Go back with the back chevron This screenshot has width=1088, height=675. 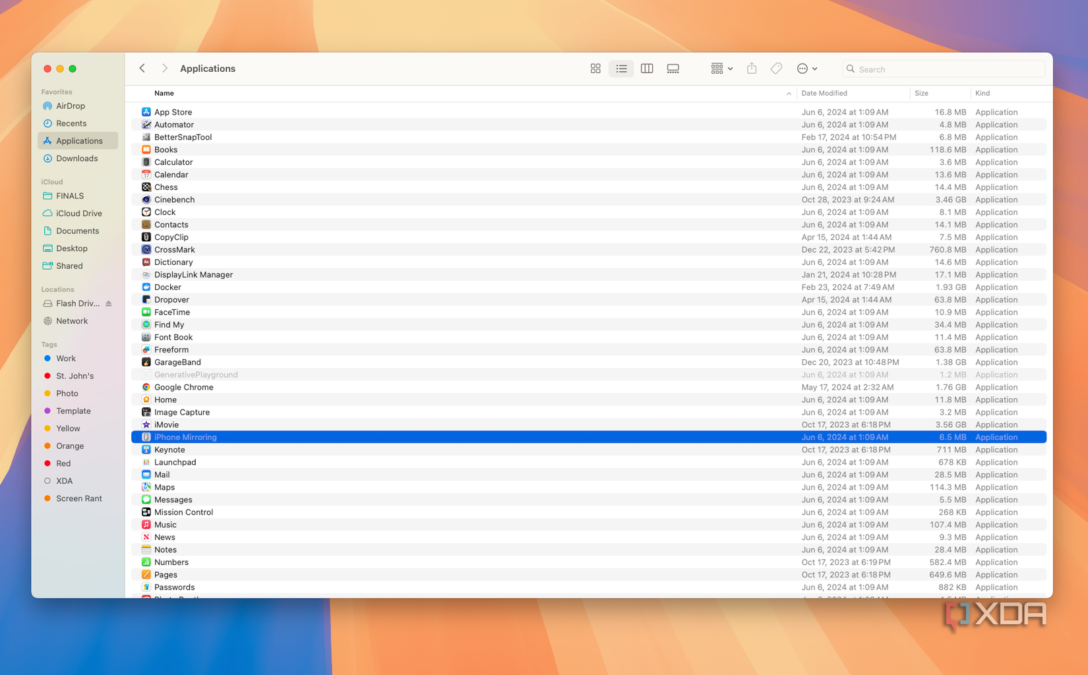(142, 69)
